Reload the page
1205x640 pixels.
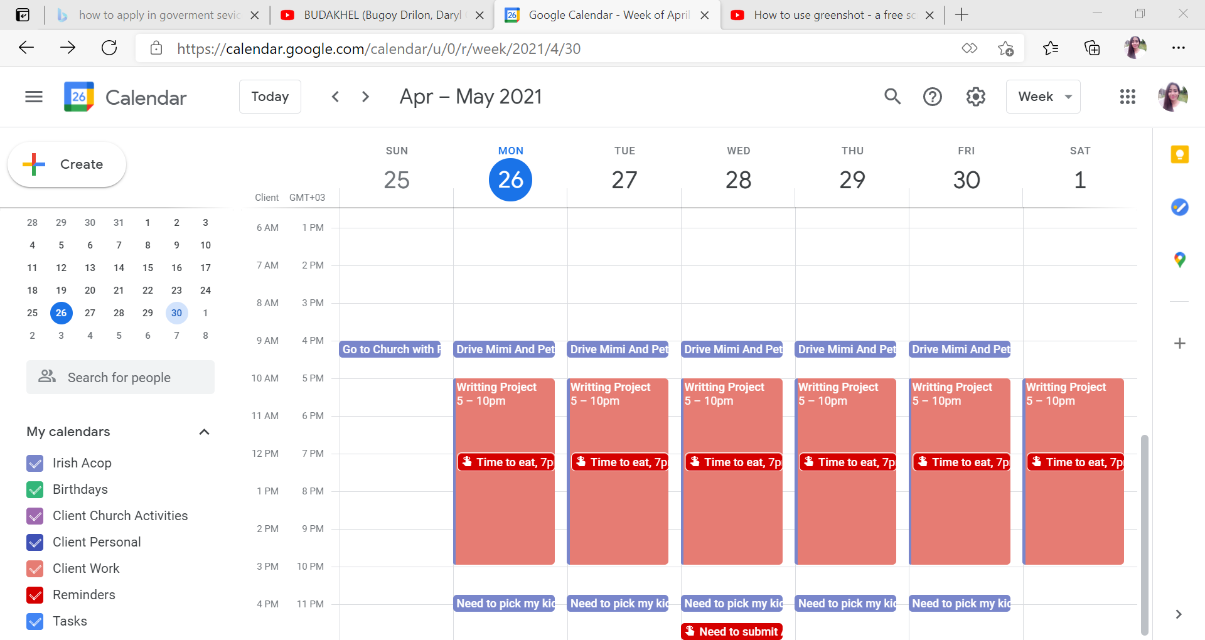(109, 48)
